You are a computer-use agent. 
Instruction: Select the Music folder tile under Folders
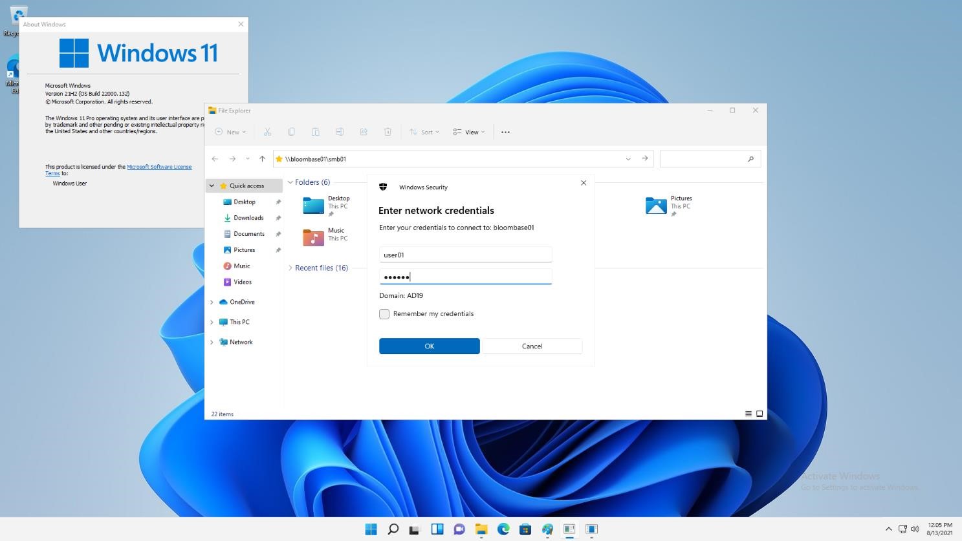[x=325, y=237]
